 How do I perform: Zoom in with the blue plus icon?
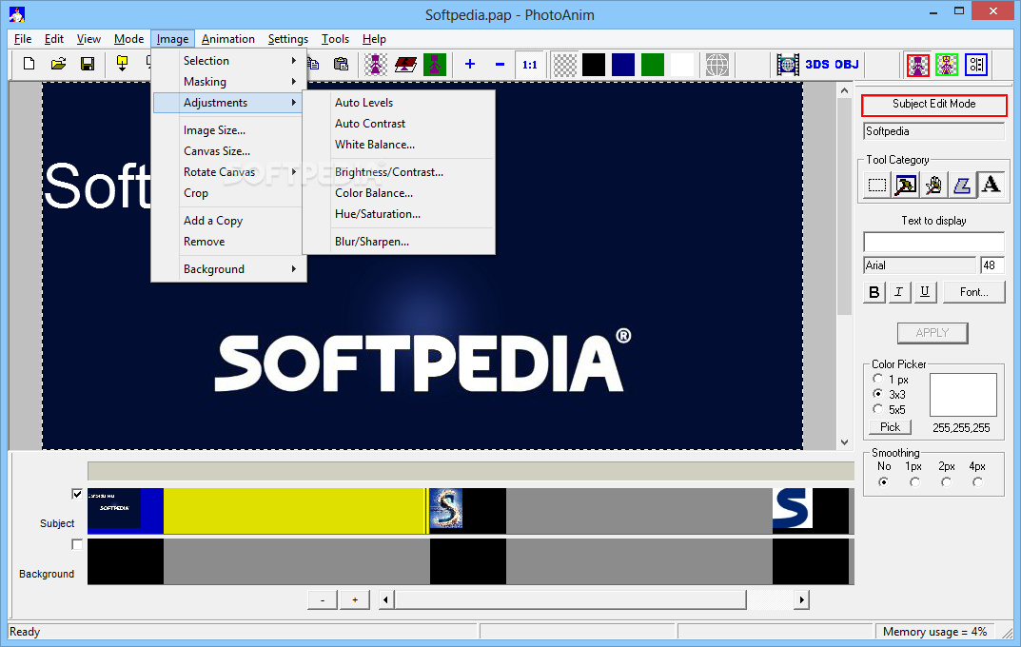[x=470, y=65]
